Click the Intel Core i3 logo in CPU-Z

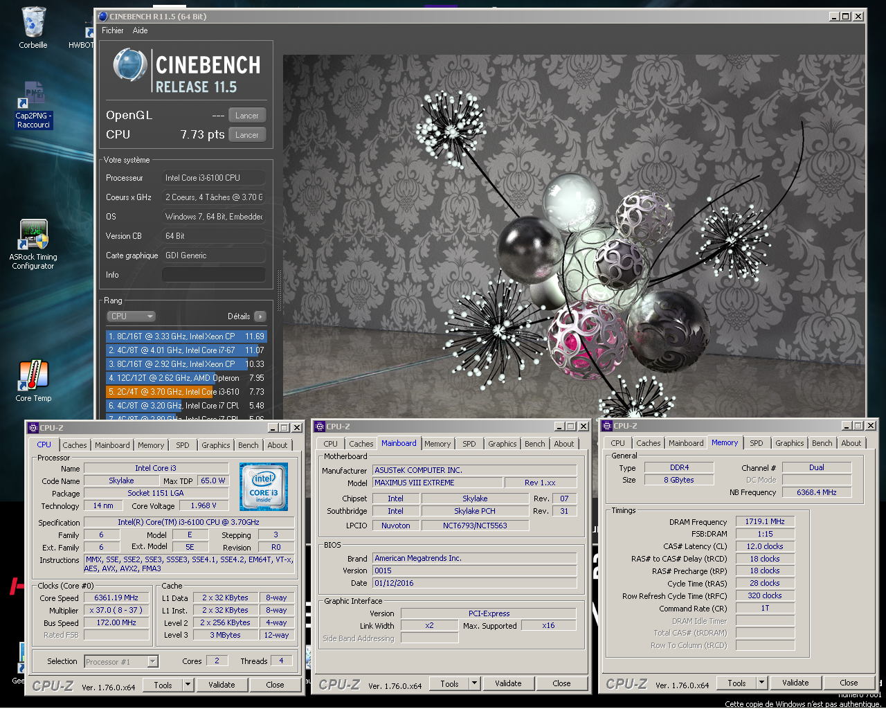point(264,487)
